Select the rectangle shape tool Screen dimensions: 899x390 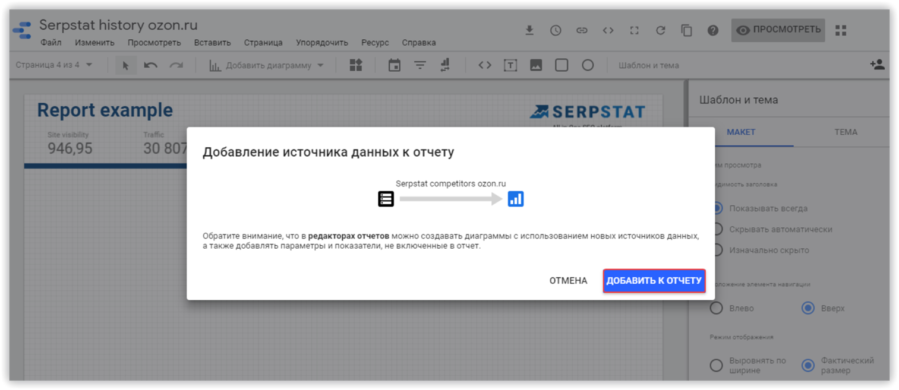point(562,65)
